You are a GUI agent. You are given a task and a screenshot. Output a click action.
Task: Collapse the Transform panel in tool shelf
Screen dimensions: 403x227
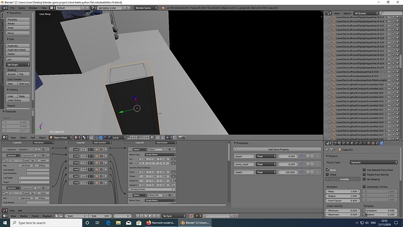point(15,13)
